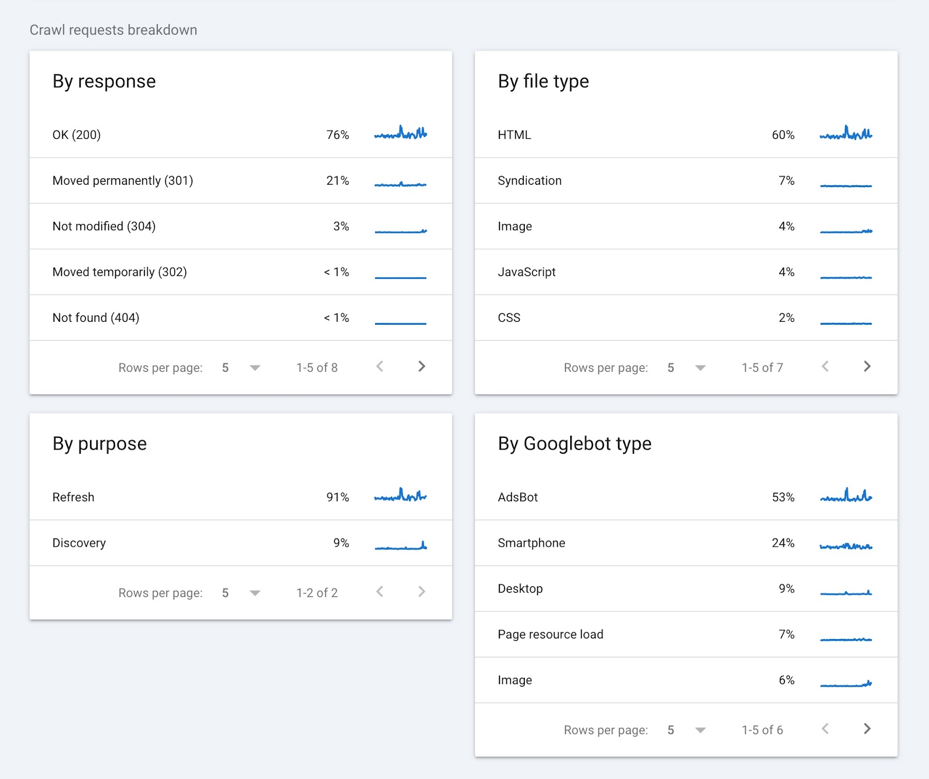Click the OK (200) sparkline chart

[x=401, y=133]
